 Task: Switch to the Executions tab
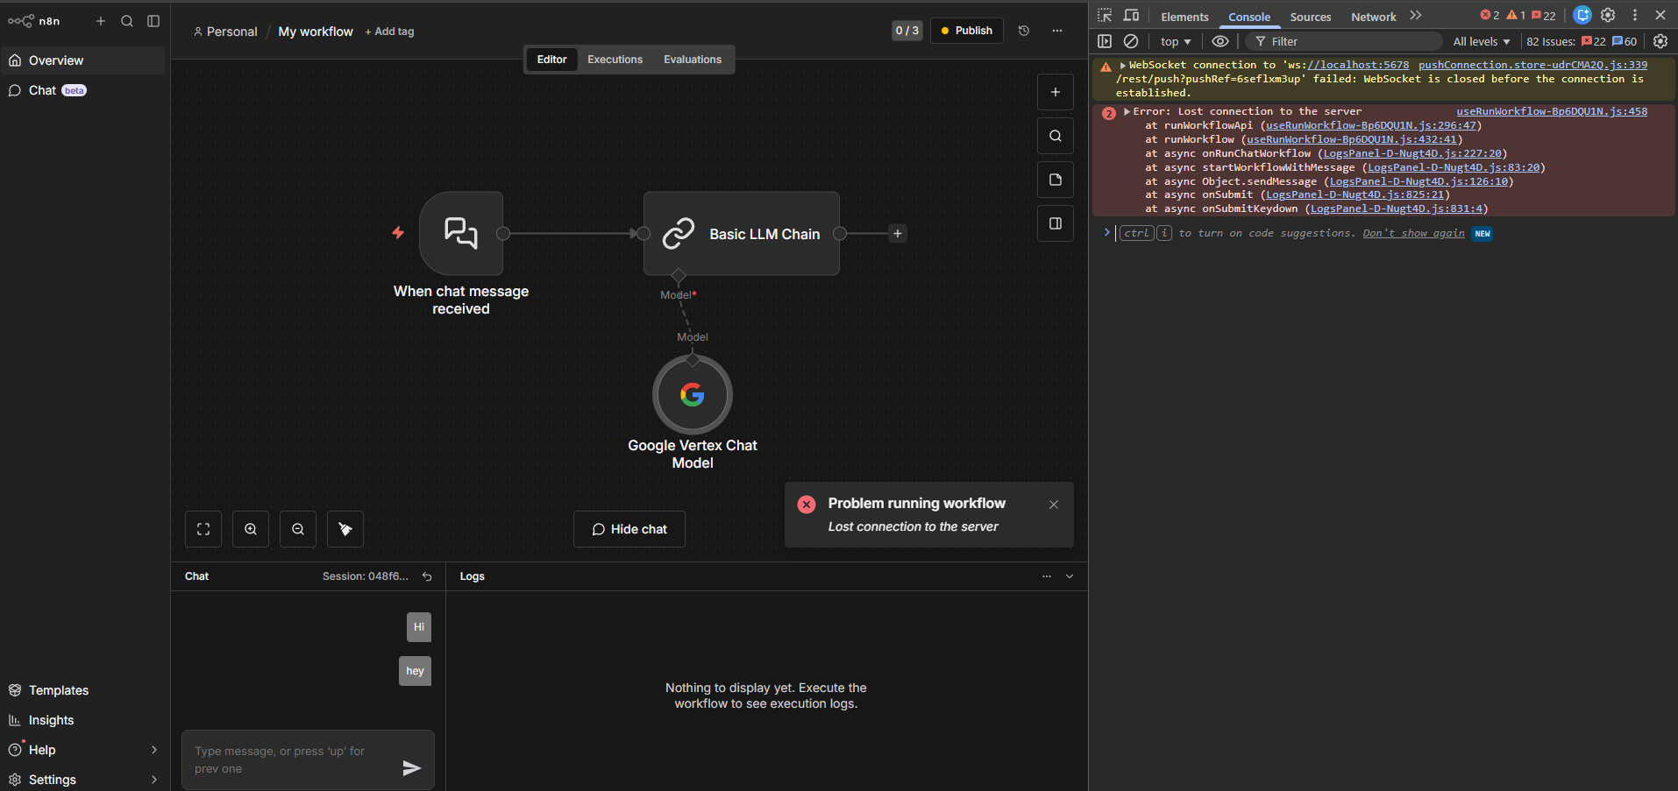click(615, 60)
